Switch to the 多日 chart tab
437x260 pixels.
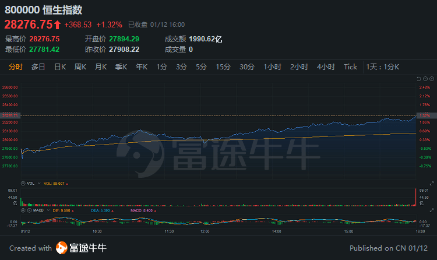[38, 67]
